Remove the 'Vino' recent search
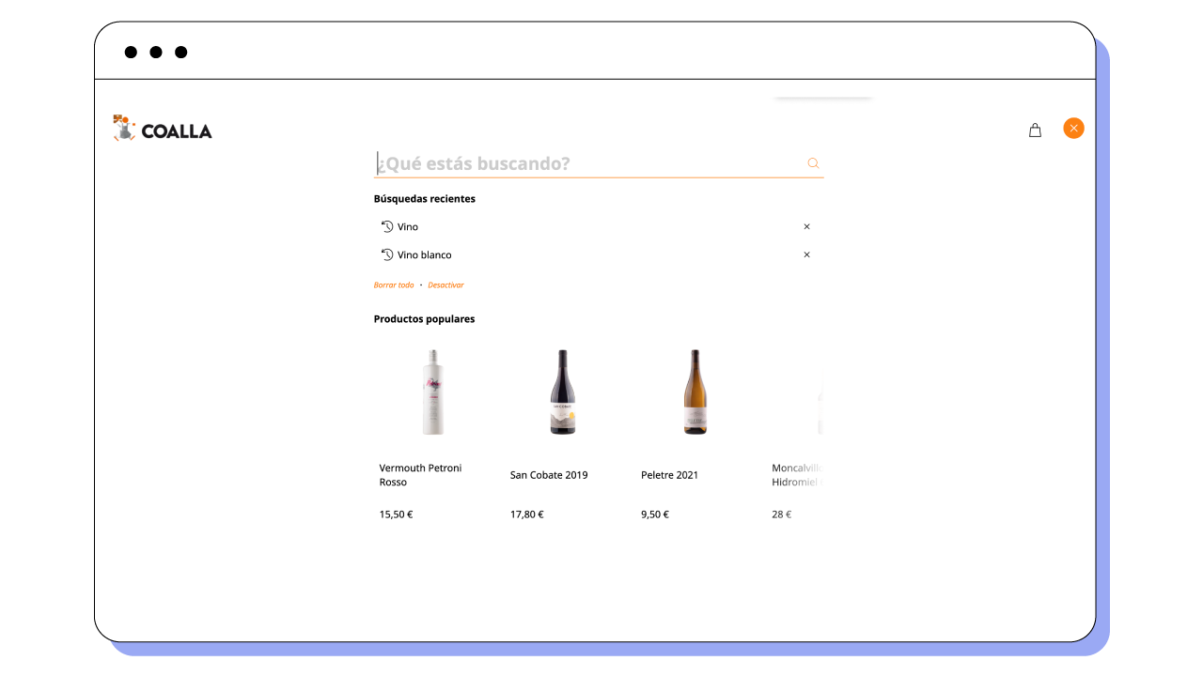Image resolution: width=1203 pixels, height=676 pixels. coord(806,227)
